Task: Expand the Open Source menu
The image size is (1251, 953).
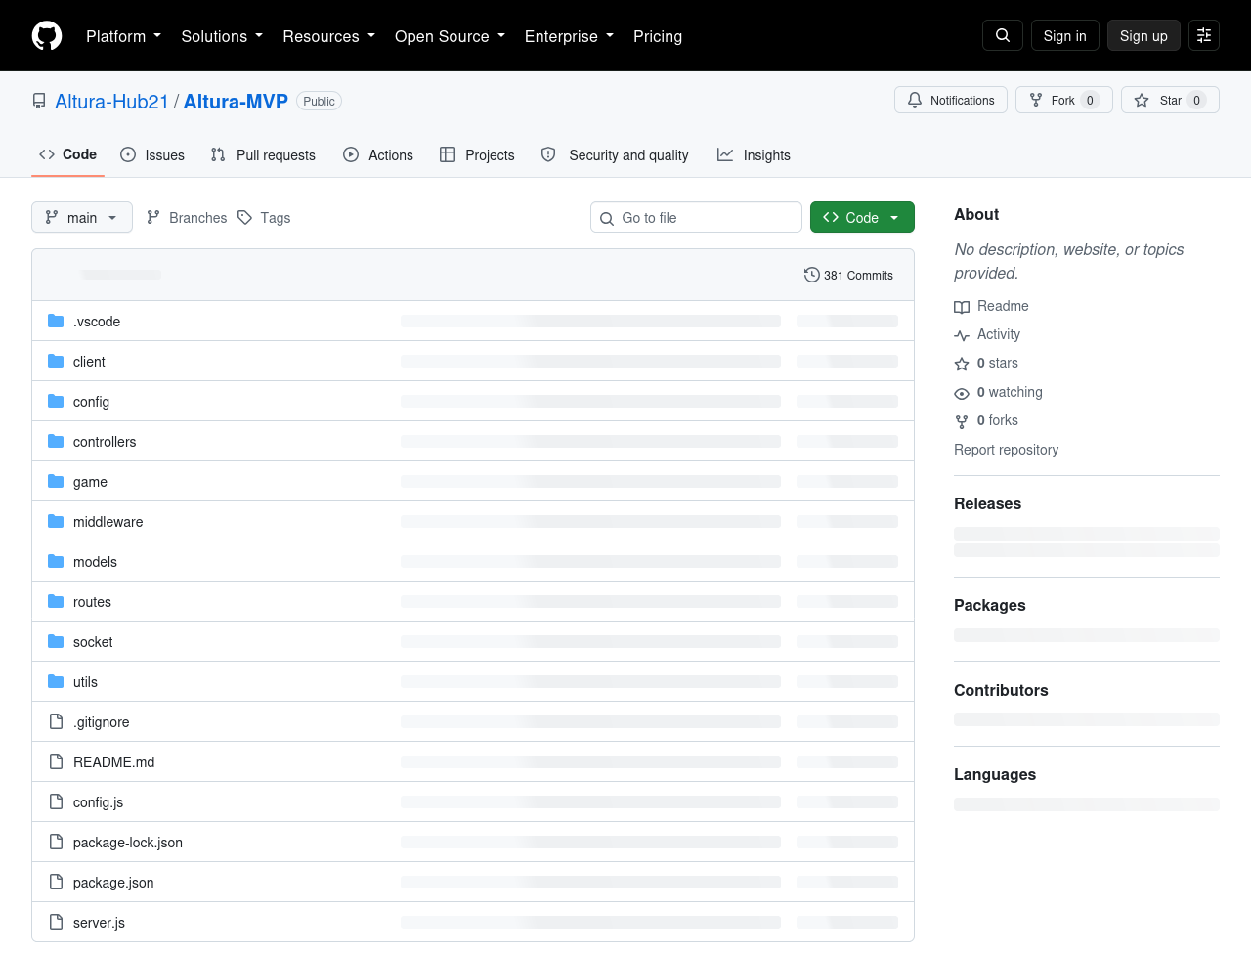Action: (450, 36)
